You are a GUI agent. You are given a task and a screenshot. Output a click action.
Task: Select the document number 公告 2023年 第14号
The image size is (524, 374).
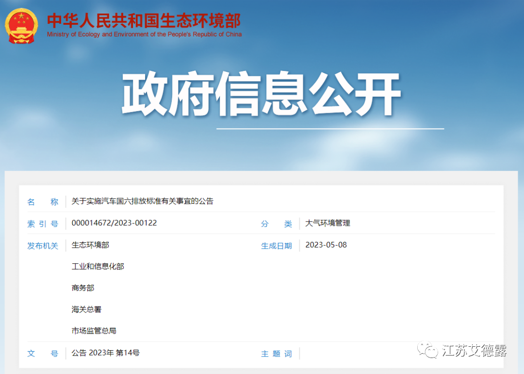106,354
